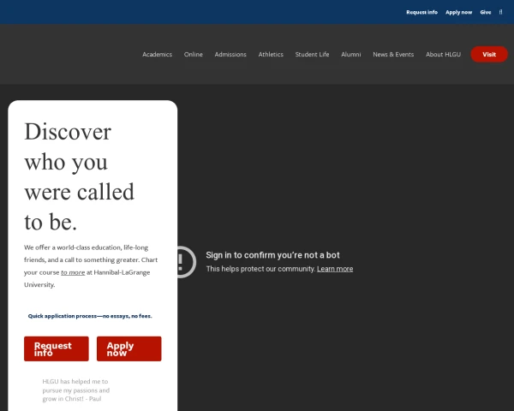Click the red Visit button
The width and height of the screenshot is (514, 411).
(x=489, y=55)
